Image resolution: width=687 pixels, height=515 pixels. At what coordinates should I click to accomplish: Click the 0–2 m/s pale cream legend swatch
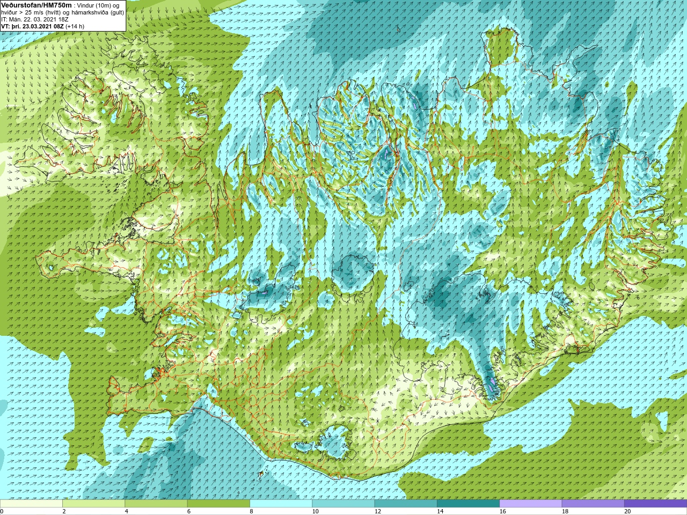[31, 504]
